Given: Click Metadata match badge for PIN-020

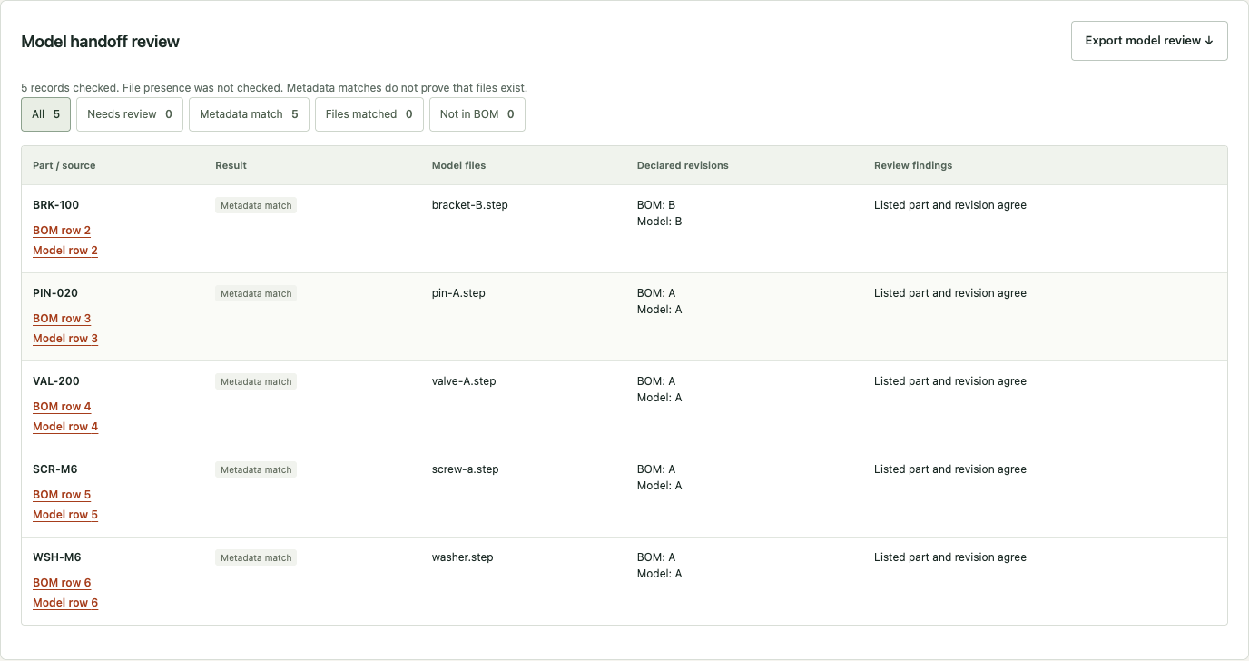Looking at the screenshot, I should [x=256, y=294].
